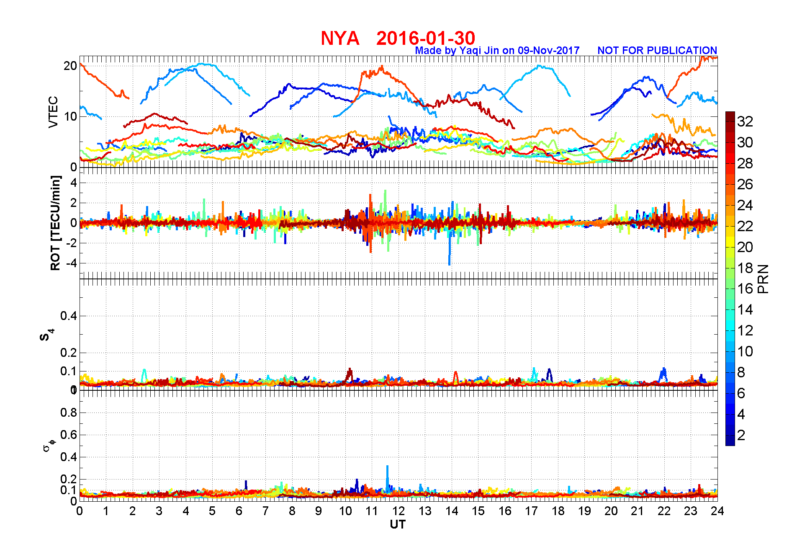Screen dimensions: 797x557
Task: Click the PRN colorbar gradient strip
Action: (730, 278)
